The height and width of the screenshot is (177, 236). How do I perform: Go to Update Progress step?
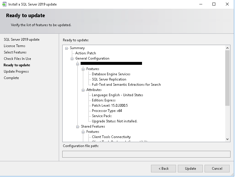pos(16,71)
